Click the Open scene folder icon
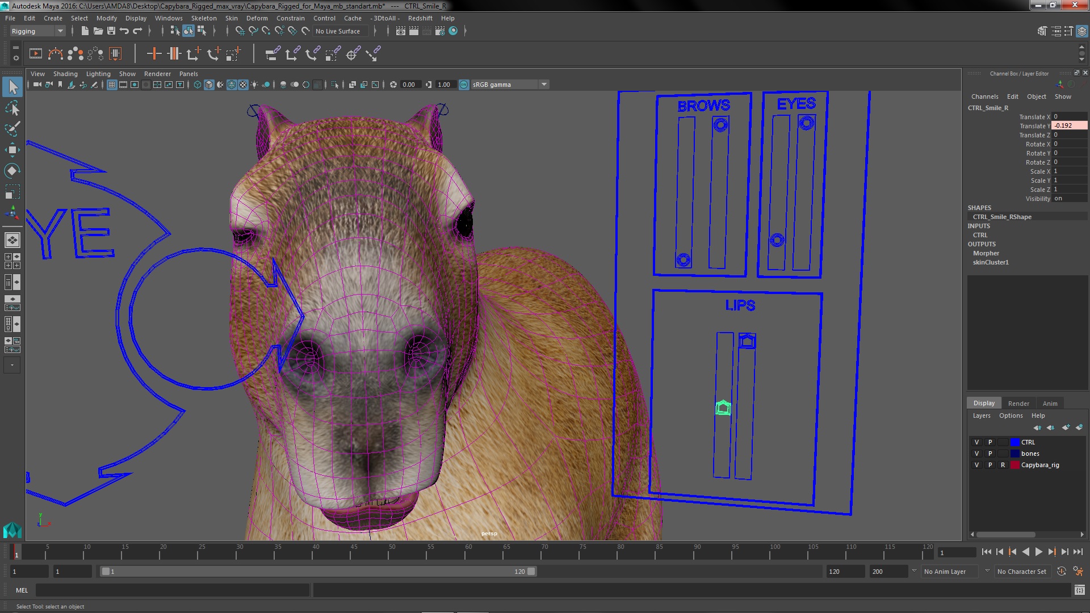The image size is (1090, 613). (x=98, y=31)
